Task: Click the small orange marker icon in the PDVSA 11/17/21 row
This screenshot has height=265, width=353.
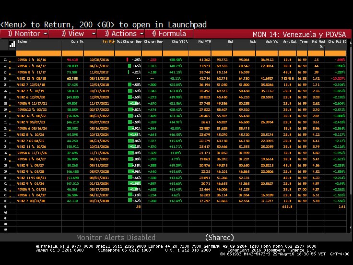Action: point(10,105)
